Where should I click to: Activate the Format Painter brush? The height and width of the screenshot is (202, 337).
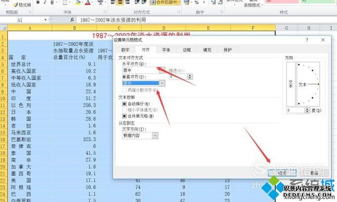pyautogui.click(x=22, y=4)
